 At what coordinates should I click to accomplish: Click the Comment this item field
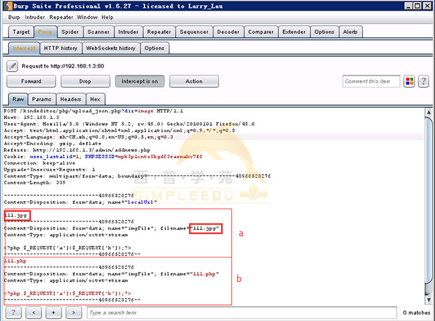click(371, 81)
